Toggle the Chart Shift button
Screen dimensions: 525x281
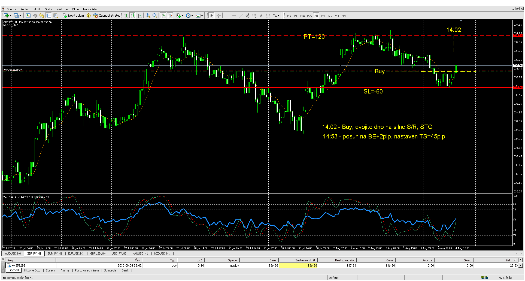pyautogui.click(x=170, y=16)
